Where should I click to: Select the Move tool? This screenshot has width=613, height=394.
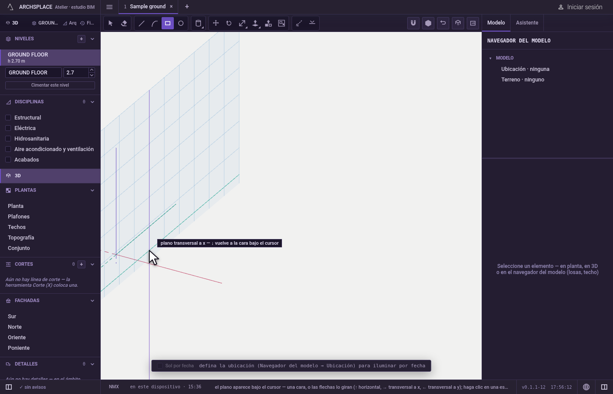[216, 23]
